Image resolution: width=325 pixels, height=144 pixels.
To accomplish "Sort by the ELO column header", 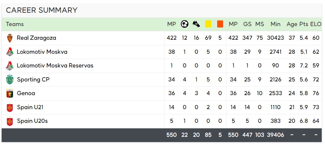I will [316, 24].
